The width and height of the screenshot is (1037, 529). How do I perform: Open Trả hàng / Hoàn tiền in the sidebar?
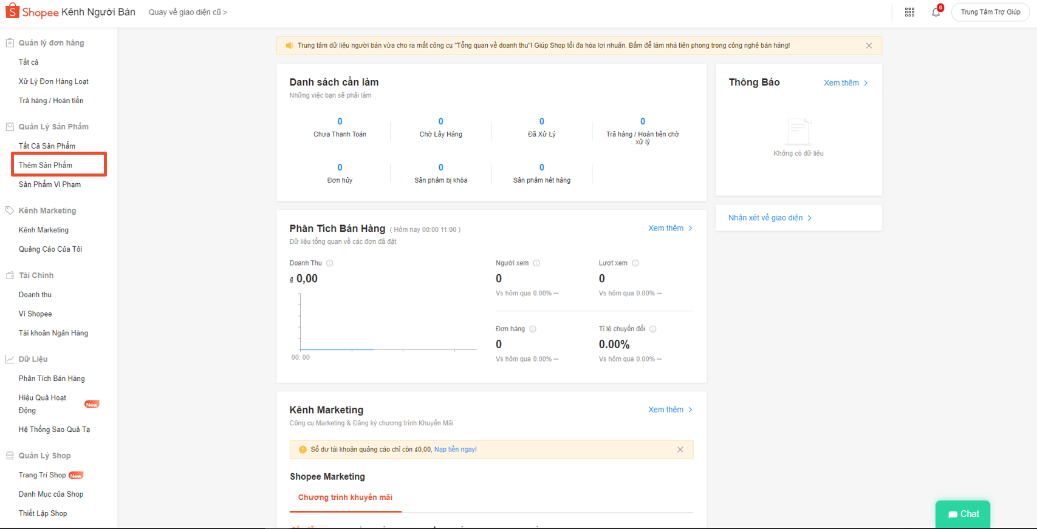point(51,101)
